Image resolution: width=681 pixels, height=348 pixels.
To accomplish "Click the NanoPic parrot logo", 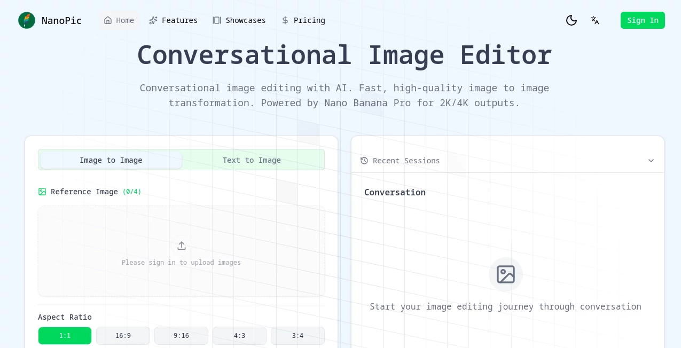I will point(26,20).
